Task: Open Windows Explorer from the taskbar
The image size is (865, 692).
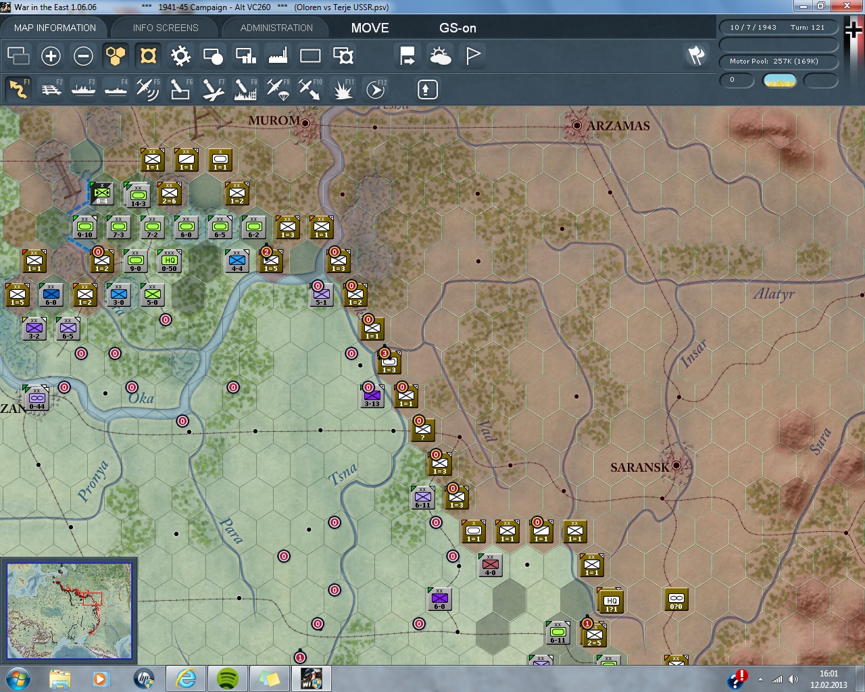Action: [60, 678]
